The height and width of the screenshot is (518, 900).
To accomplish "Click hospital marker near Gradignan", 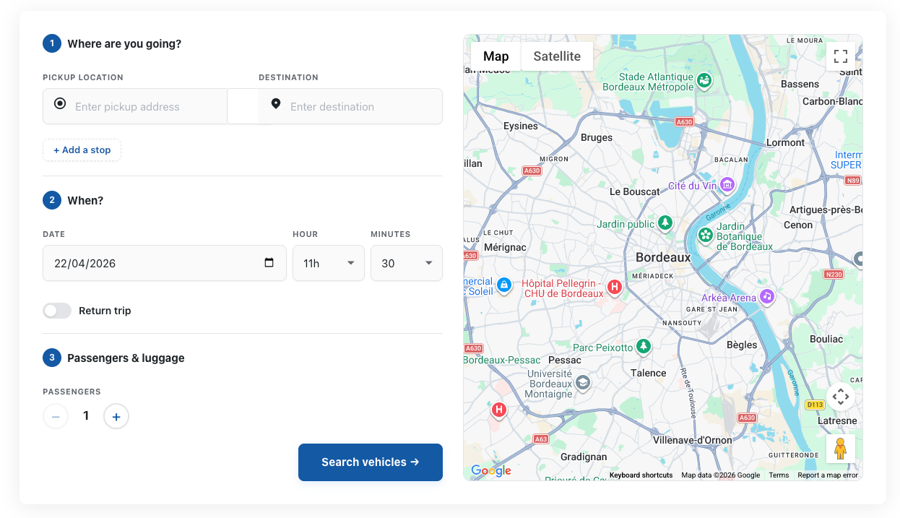I will point(498,410).
